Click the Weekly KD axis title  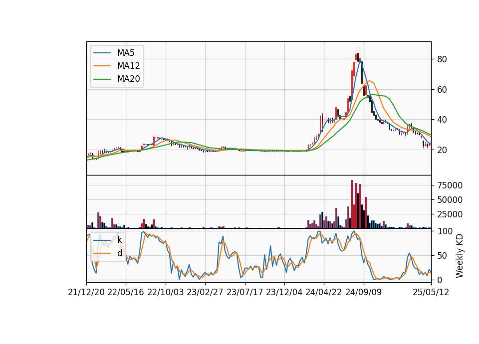point(459,256)
